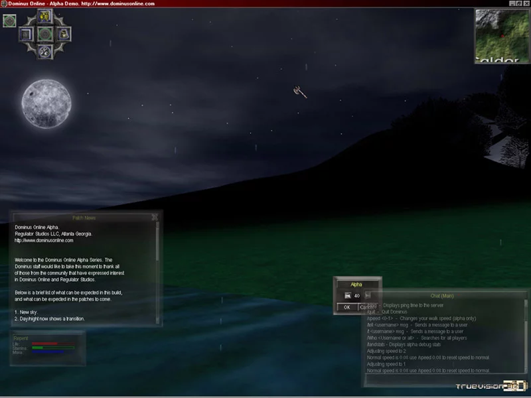531x398 pixels.
Task: Click the "Patch News" window title
Action: tap(84, 218)
